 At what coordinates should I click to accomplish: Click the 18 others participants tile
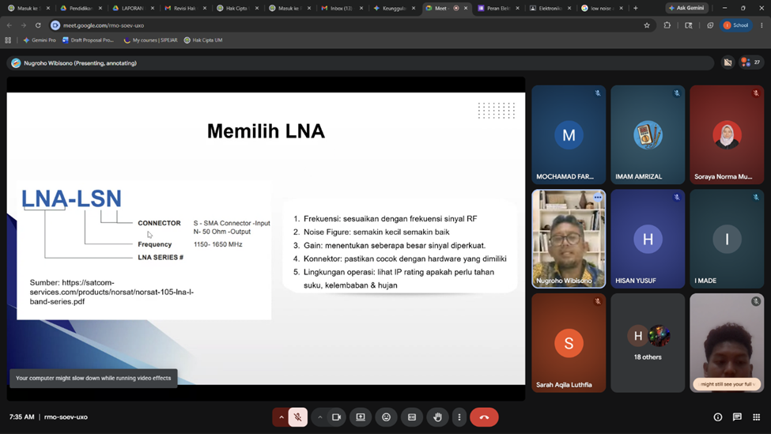point(648,343)
